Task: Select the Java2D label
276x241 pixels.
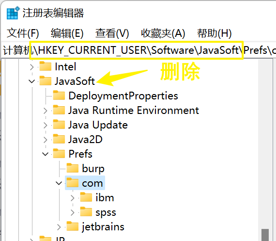Action: pos(85,140)
